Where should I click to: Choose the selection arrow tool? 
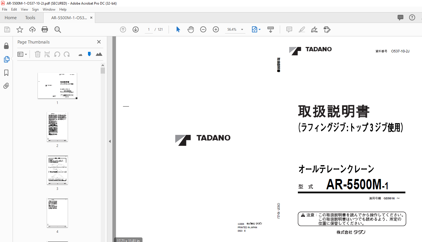(178, 29)
